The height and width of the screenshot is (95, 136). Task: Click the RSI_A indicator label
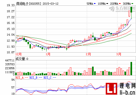pos(22,78)
